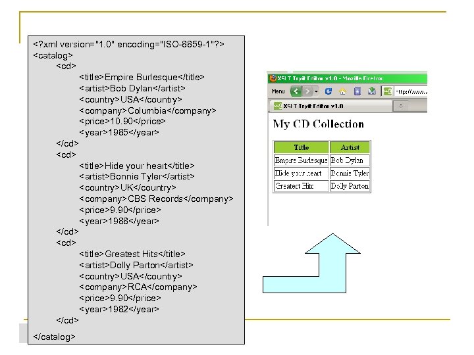Select the Bob Dylan table cell
The height and width of the screenshot is (355, 474).
350,160
